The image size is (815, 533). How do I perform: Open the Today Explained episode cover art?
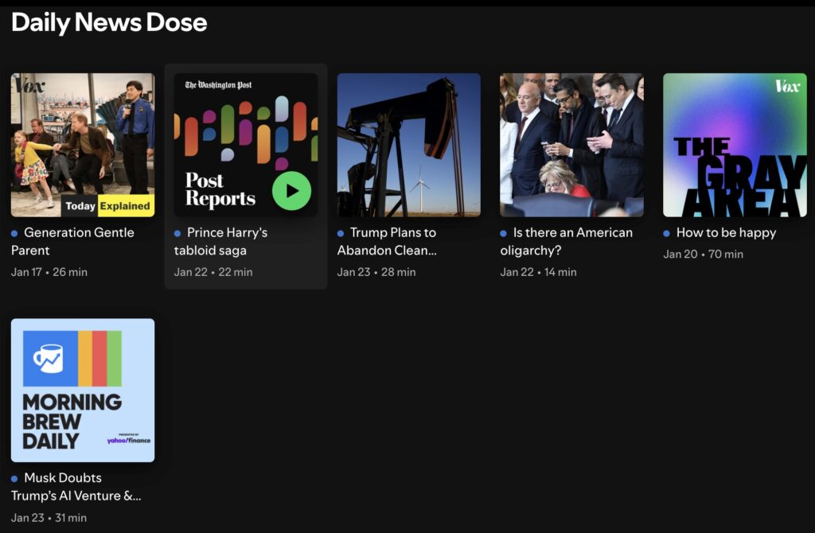point(83,145)
